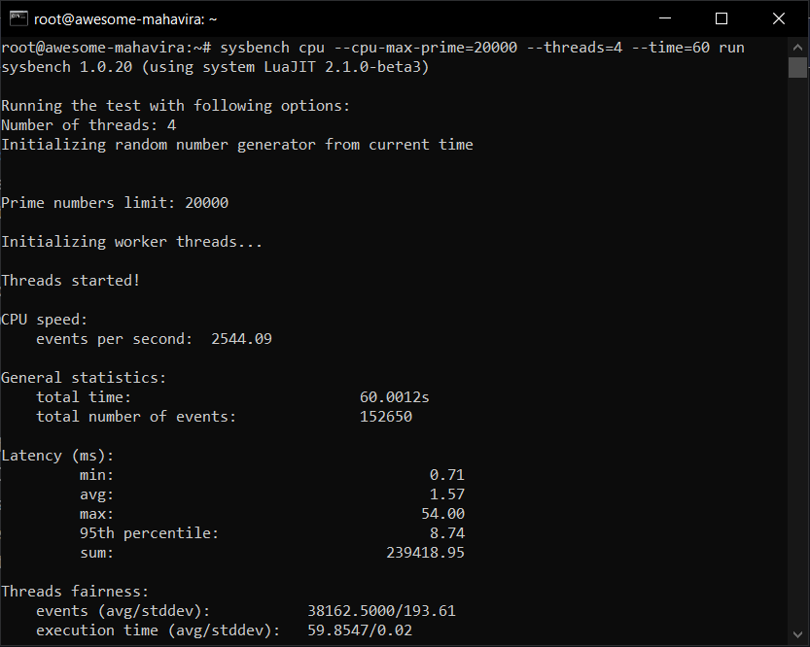Click 'Running the test with following options:' line
Viewport: 810px width, 647px height.
coord(176,106)
